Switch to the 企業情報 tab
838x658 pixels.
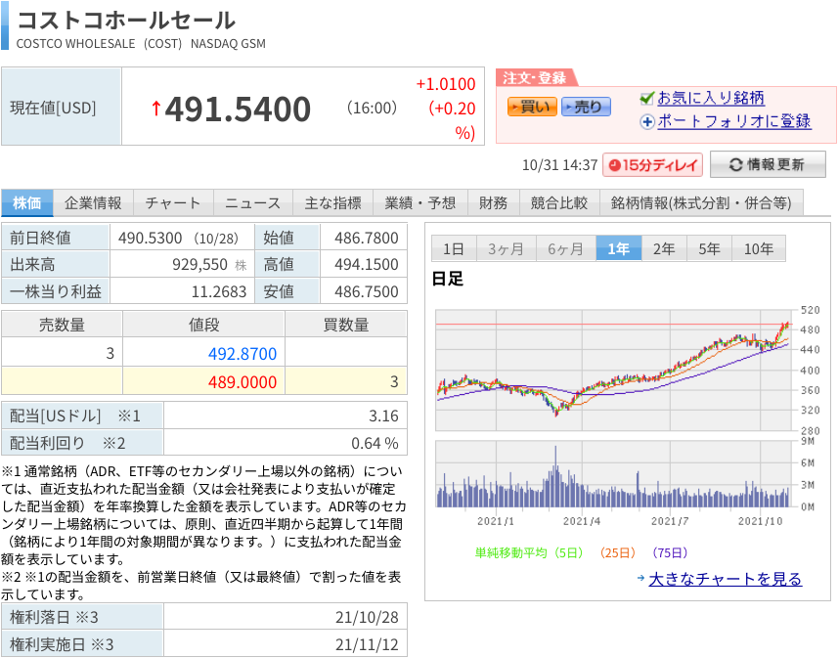[x=93, y=203]
